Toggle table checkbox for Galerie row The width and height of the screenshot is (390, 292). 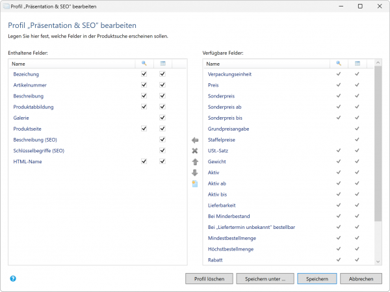tap(162, 118)
